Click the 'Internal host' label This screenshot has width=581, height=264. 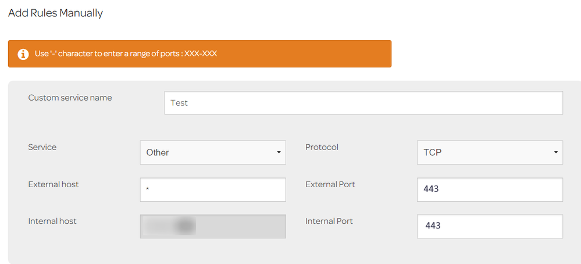click(52, 221)
